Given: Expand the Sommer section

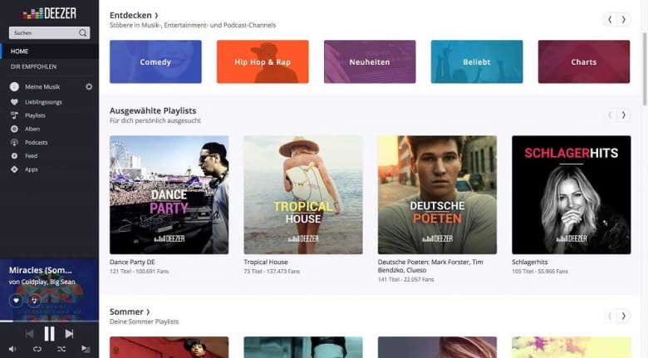Looking at the screenshot, I should (130, 311).
